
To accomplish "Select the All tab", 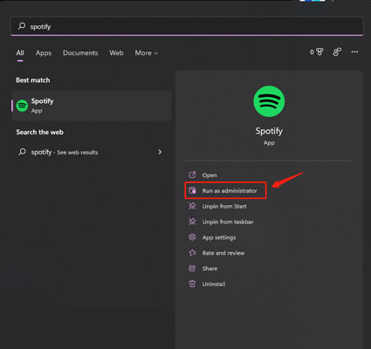I will 20,53.
